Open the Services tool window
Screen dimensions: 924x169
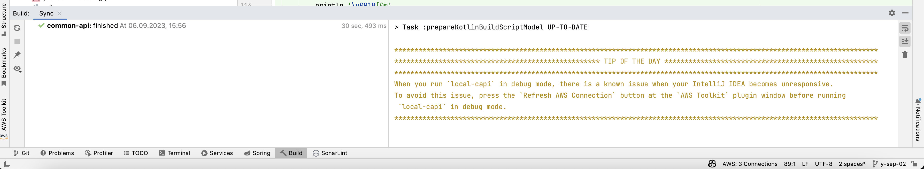pos(217,153)
